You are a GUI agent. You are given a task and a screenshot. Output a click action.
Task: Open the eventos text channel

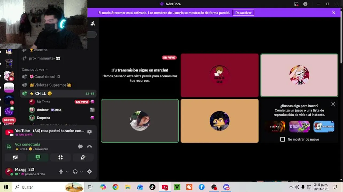pos(58,50)
